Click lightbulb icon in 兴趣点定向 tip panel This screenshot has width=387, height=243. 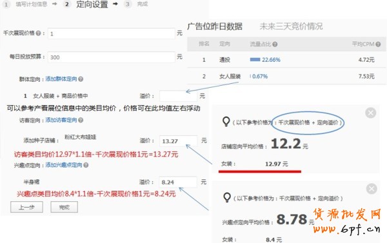pos(227,197)
